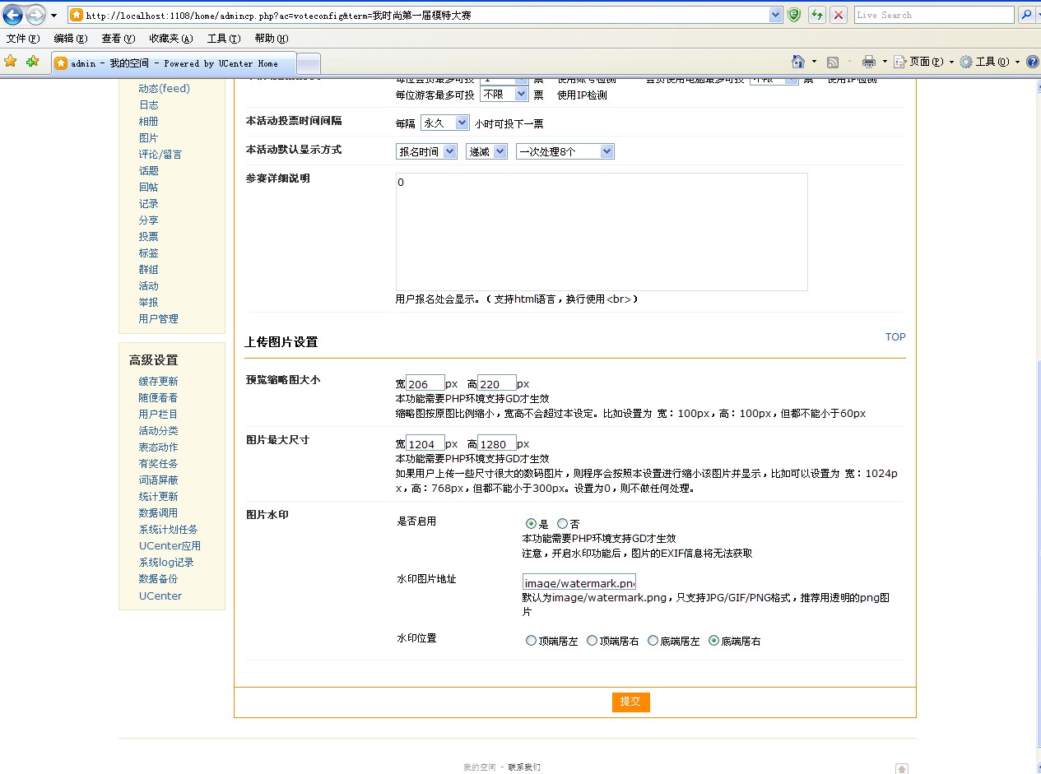Screen dimensions: 1041x774
Task: Open 有奖任务 in the sidebar
Action: [x=158, y=464]
